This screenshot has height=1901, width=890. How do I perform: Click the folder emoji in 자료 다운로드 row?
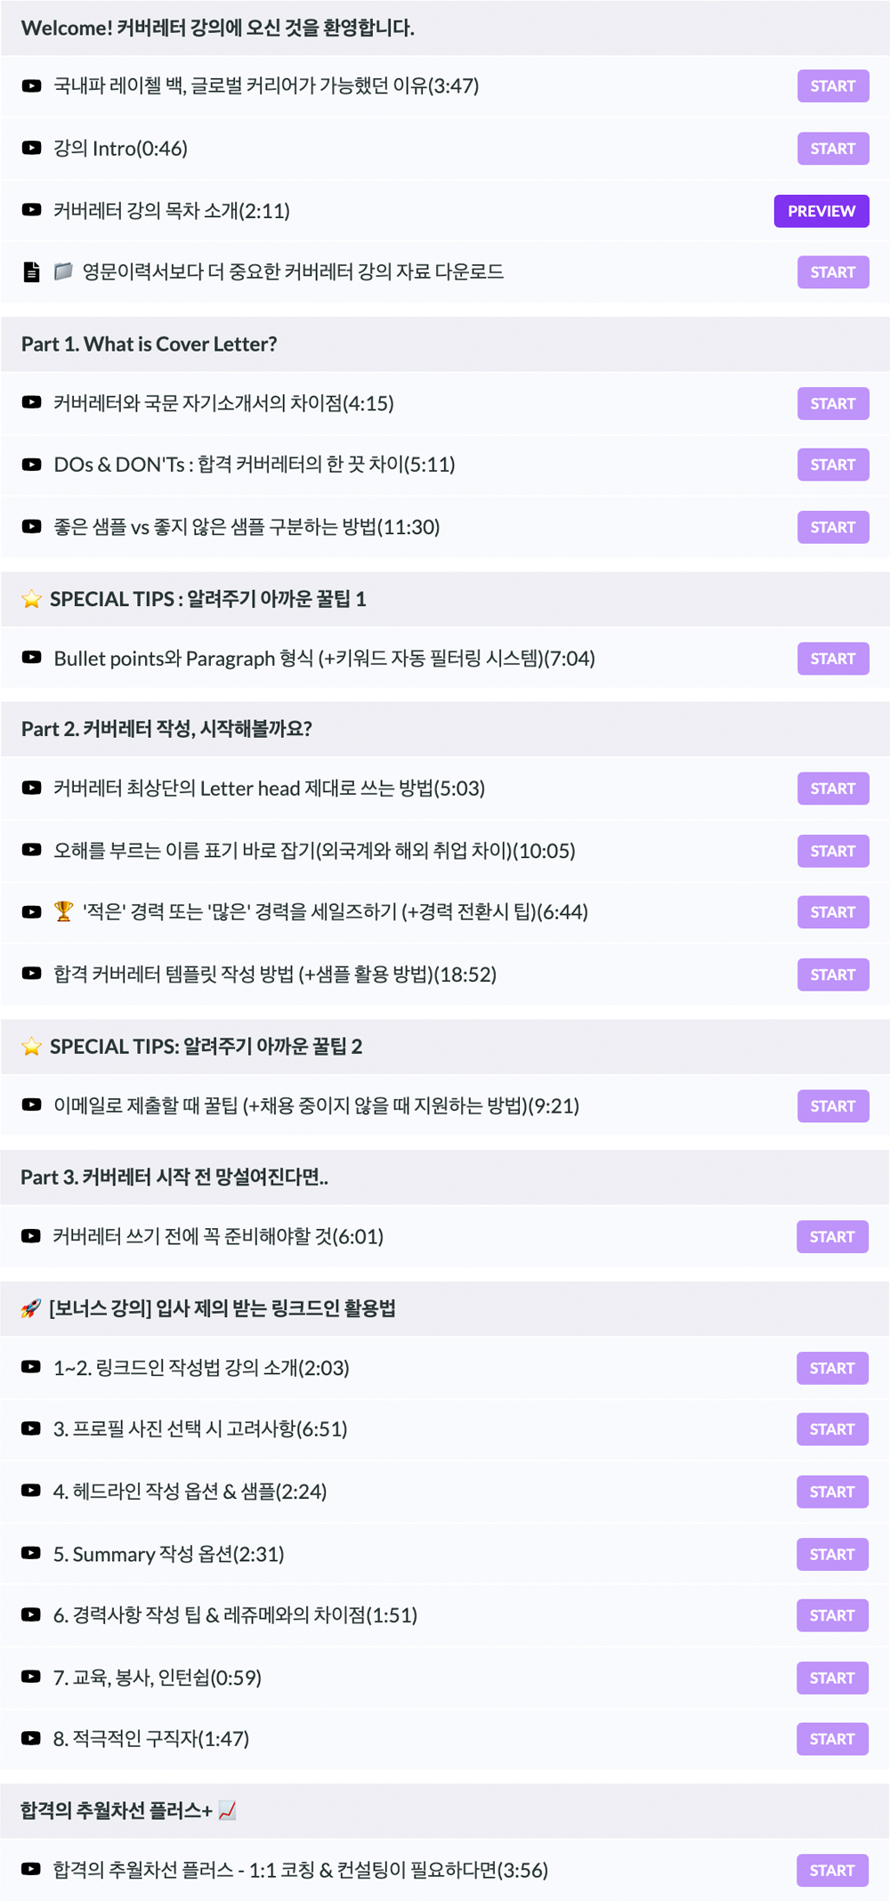tap(63, 271)
